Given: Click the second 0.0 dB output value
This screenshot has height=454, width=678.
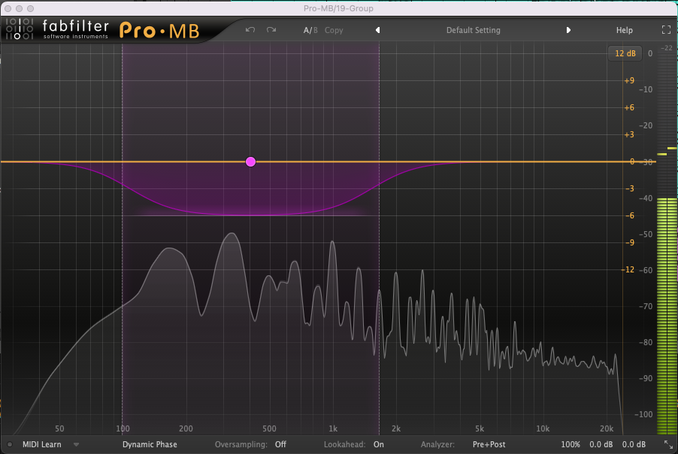Looking at the screenshot, I should 634,444.
